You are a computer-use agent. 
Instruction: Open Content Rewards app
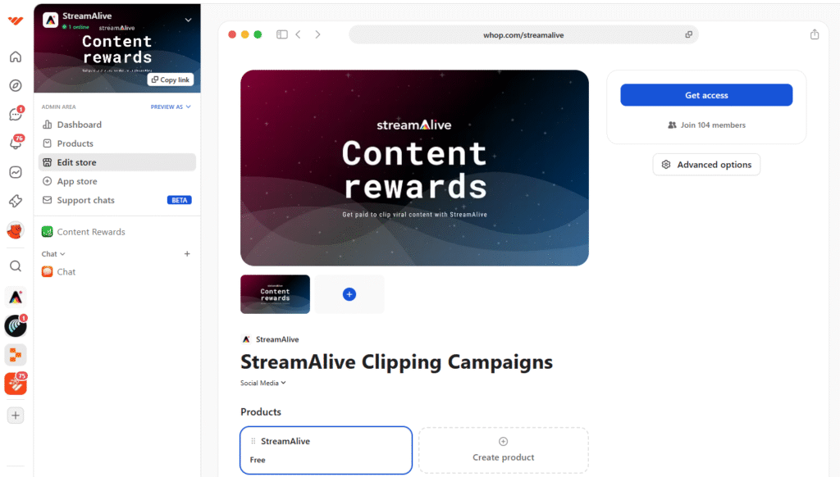[x=116, y=232]
